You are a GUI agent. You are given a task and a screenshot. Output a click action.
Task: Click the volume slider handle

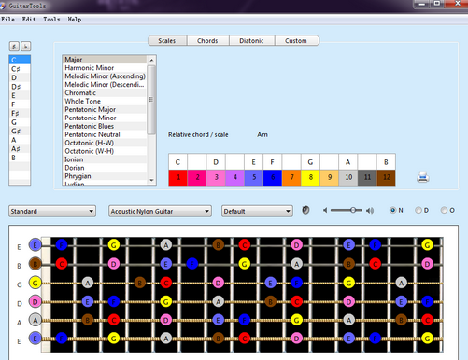tap(353, 210)
